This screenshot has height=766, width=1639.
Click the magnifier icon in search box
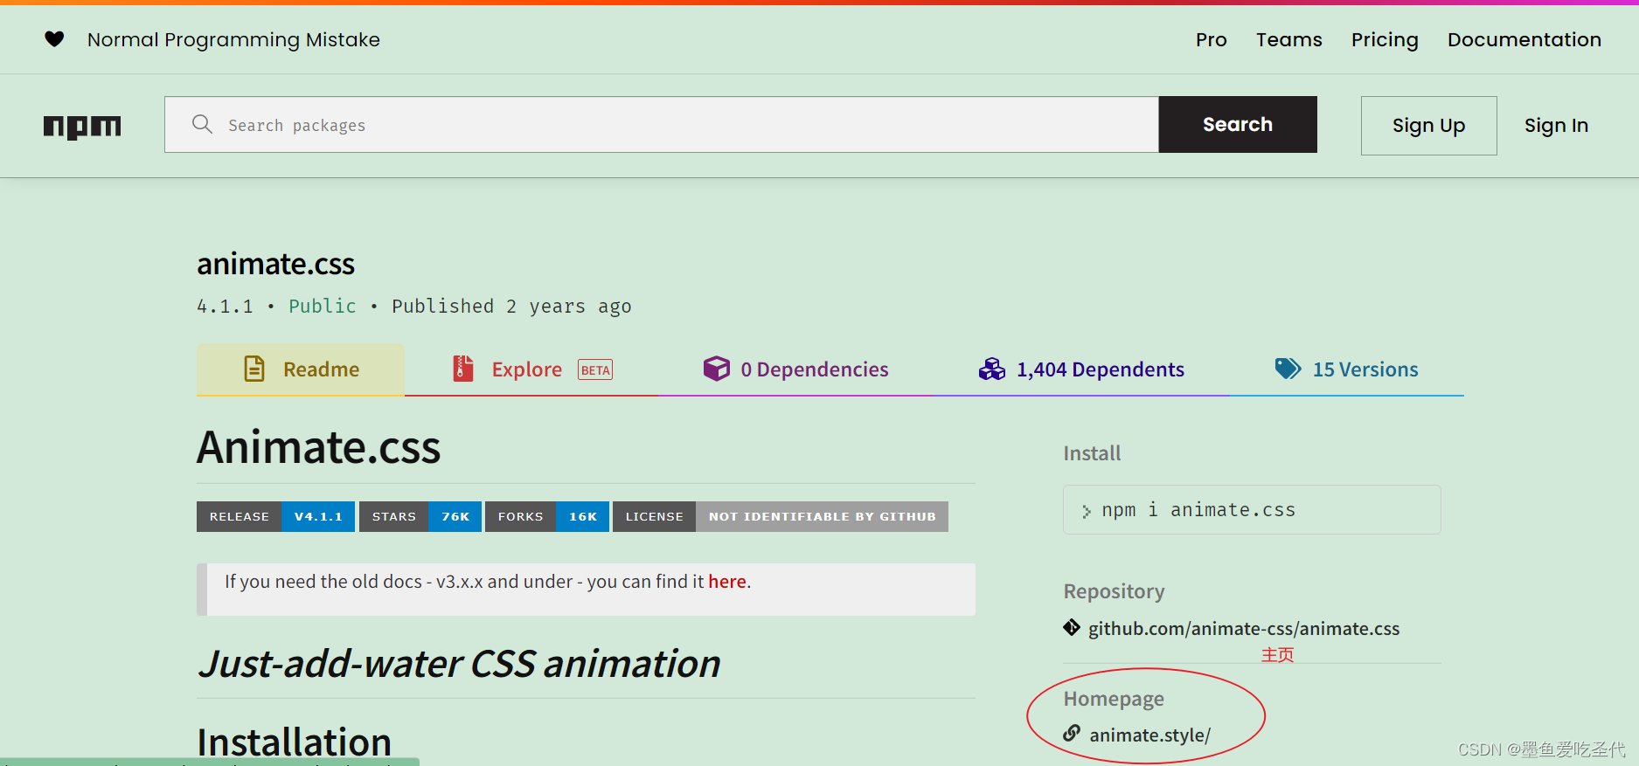click(x=202, y=124)
